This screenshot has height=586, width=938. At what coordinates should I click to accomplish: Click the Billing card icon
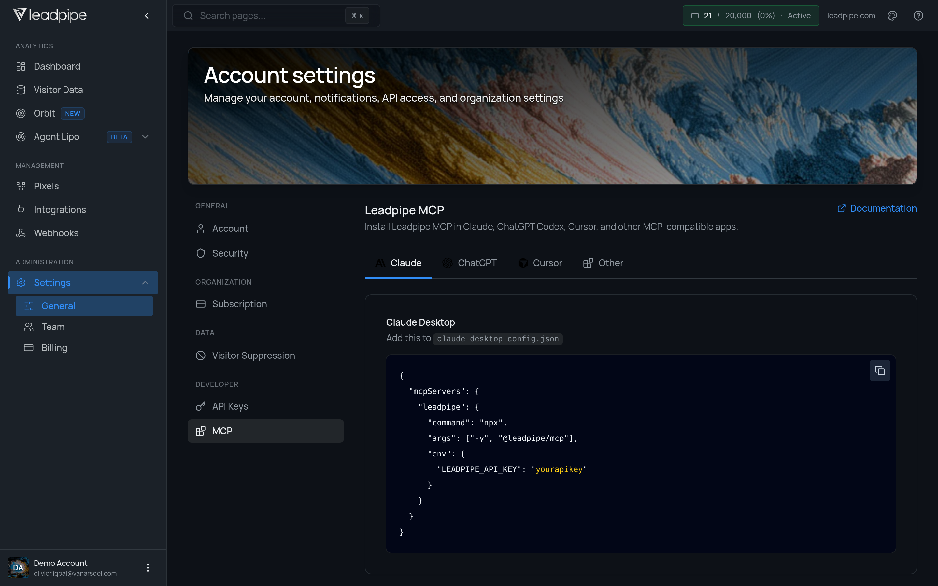pyautogui.click(x=29, y=348)
